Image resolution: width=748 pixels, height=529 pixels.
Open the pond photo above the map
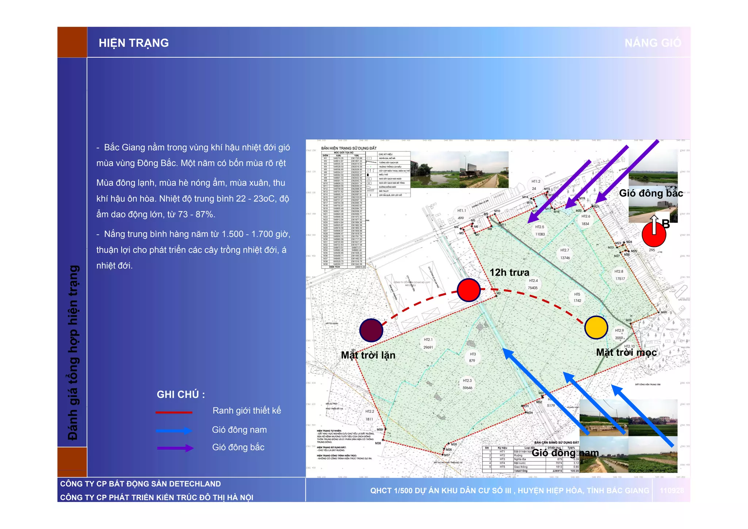(x=435, y=170)
